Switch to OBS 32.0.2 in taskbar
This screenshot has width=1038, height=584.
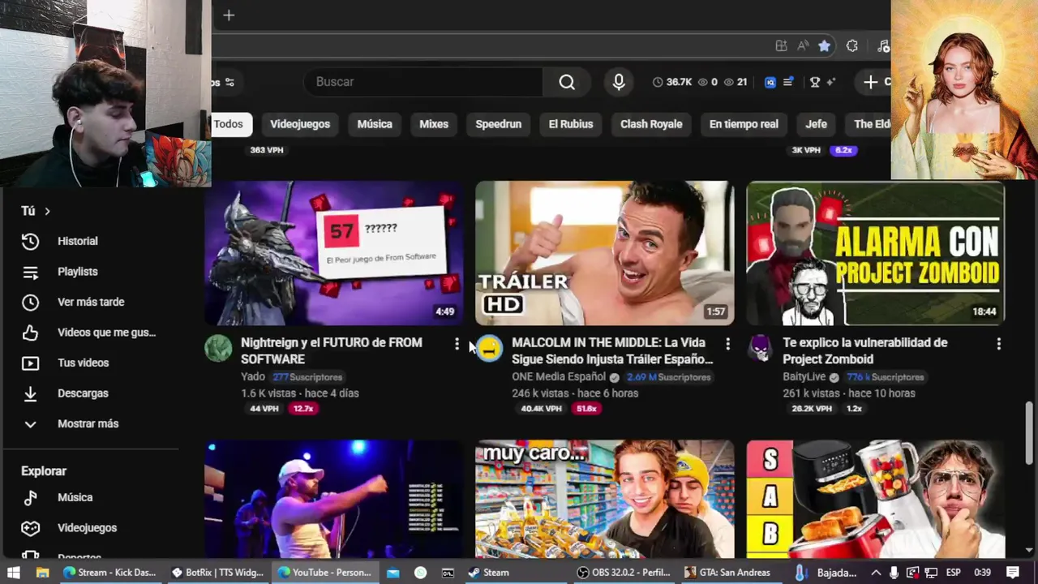[623, 573]
